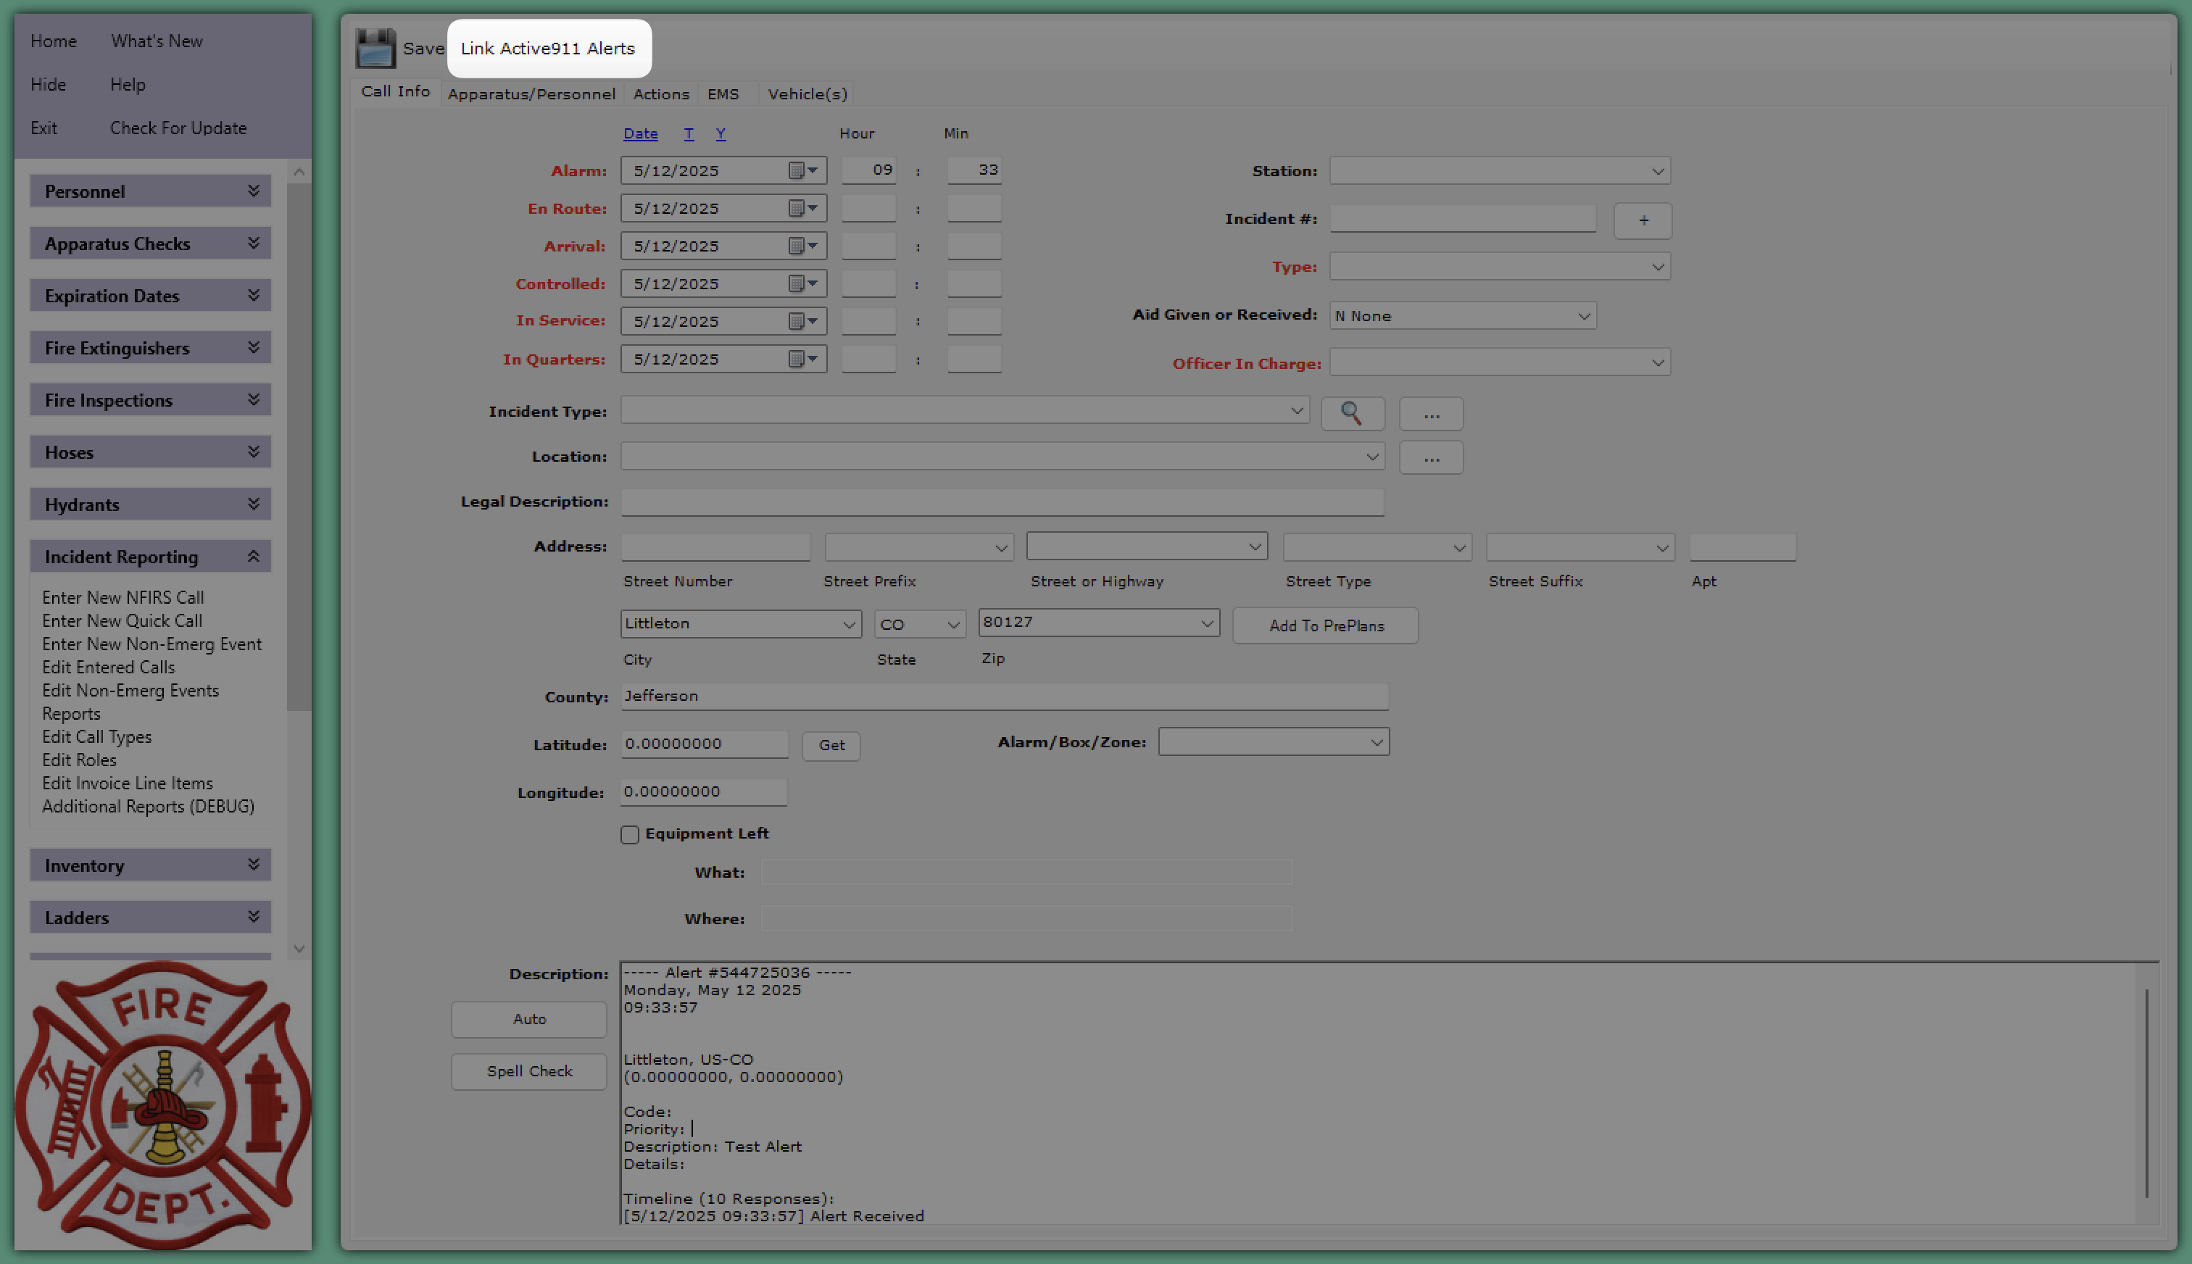Screen dimensions: 2192x1264
Task: Open the Arrival date calendar picker
Action: tap(803, 246)
